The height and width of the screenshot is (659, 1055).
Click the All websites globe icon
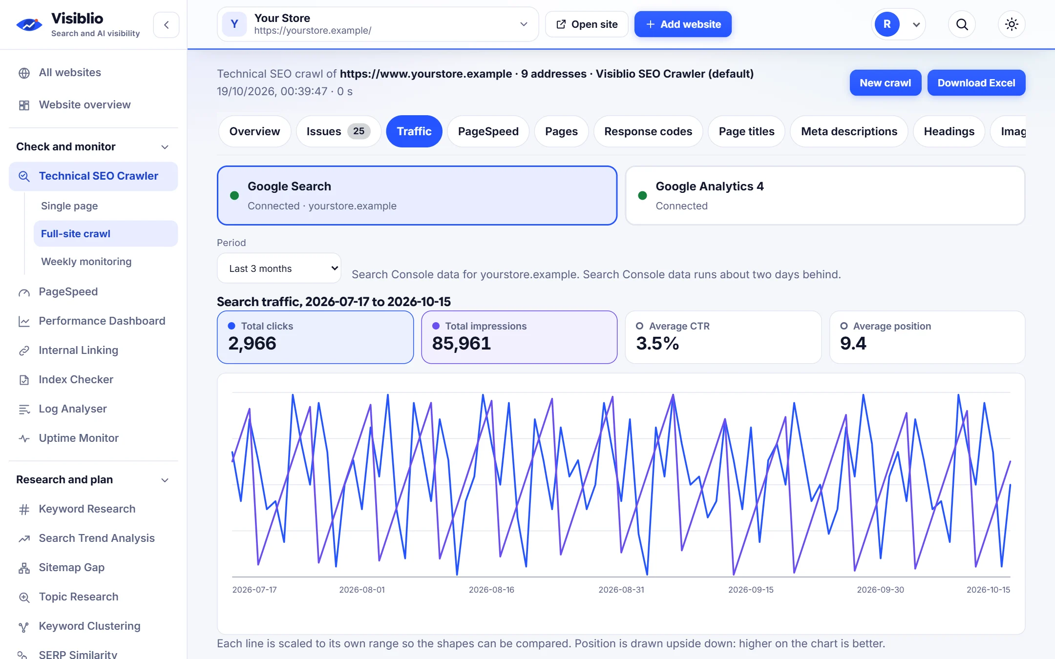[x=24, y=73]
